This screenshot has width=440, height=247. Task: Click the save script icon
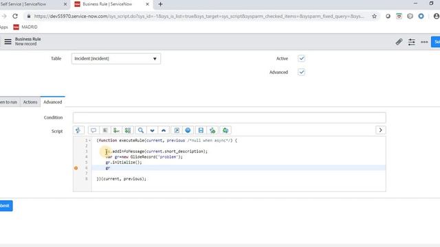coord(201,130)
